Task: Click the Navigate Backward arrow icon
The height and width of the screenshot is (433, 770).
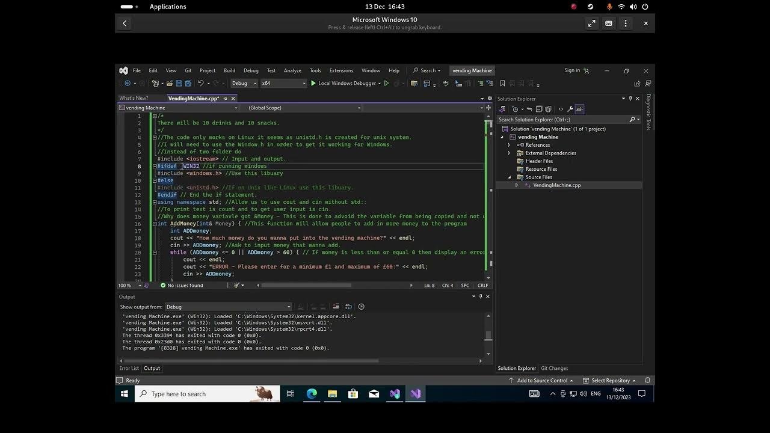Action: point(128,84)
